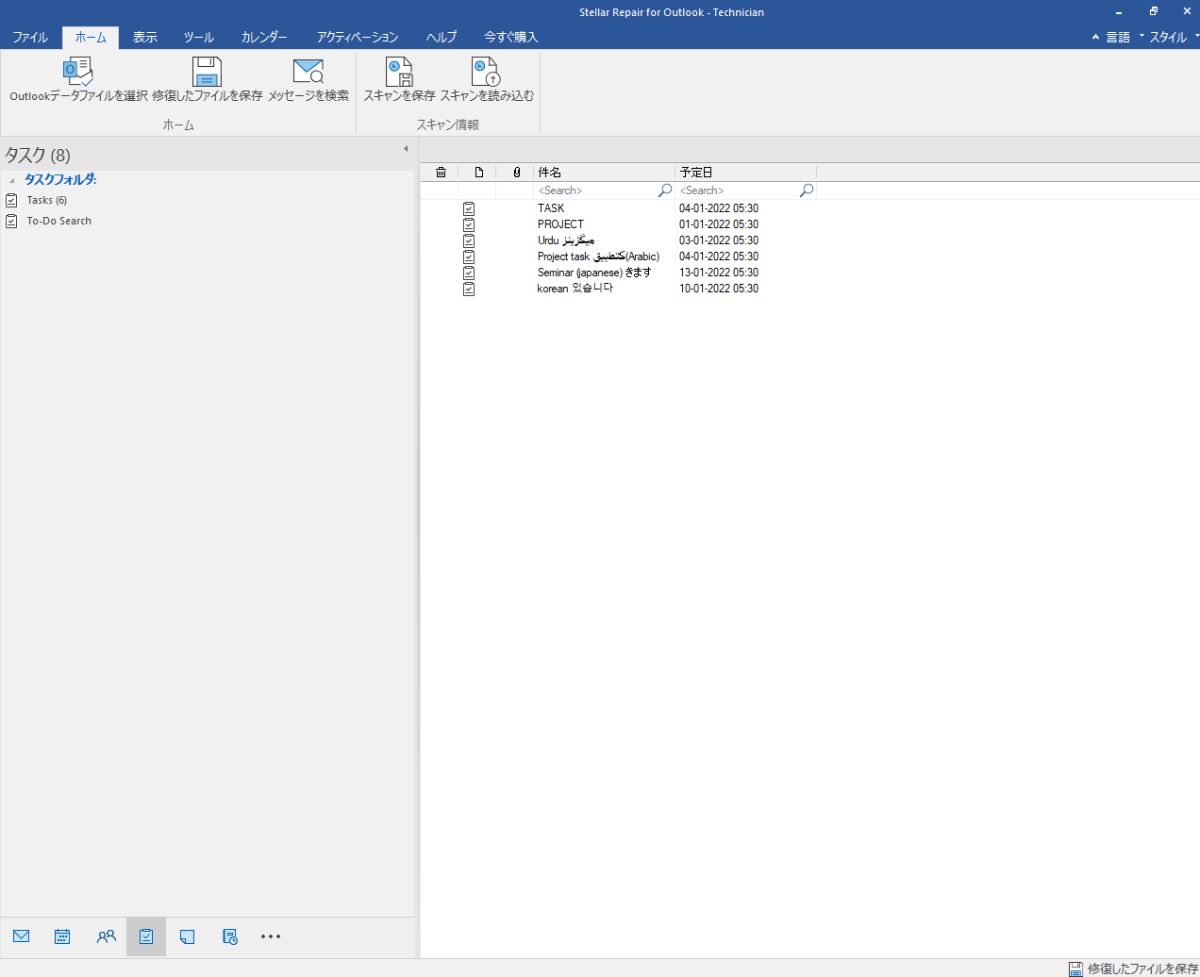Switch to the 表示 tab
1200x977 pixels.
click(145, 37)
